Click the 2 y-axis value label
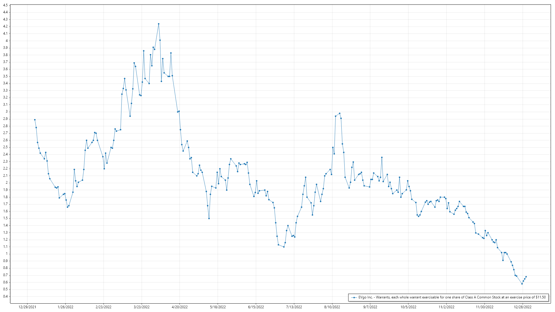This screenshot has height=312, width=555. [7, 183]
